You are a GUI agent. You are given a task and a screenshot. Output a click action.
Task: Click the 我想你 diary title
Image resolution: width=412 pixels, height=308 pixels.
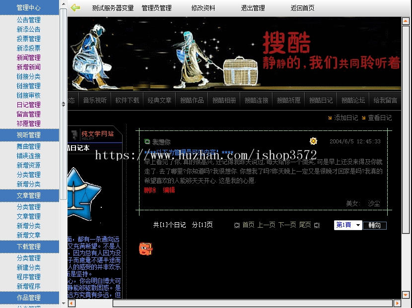click(x=161, y=142)
